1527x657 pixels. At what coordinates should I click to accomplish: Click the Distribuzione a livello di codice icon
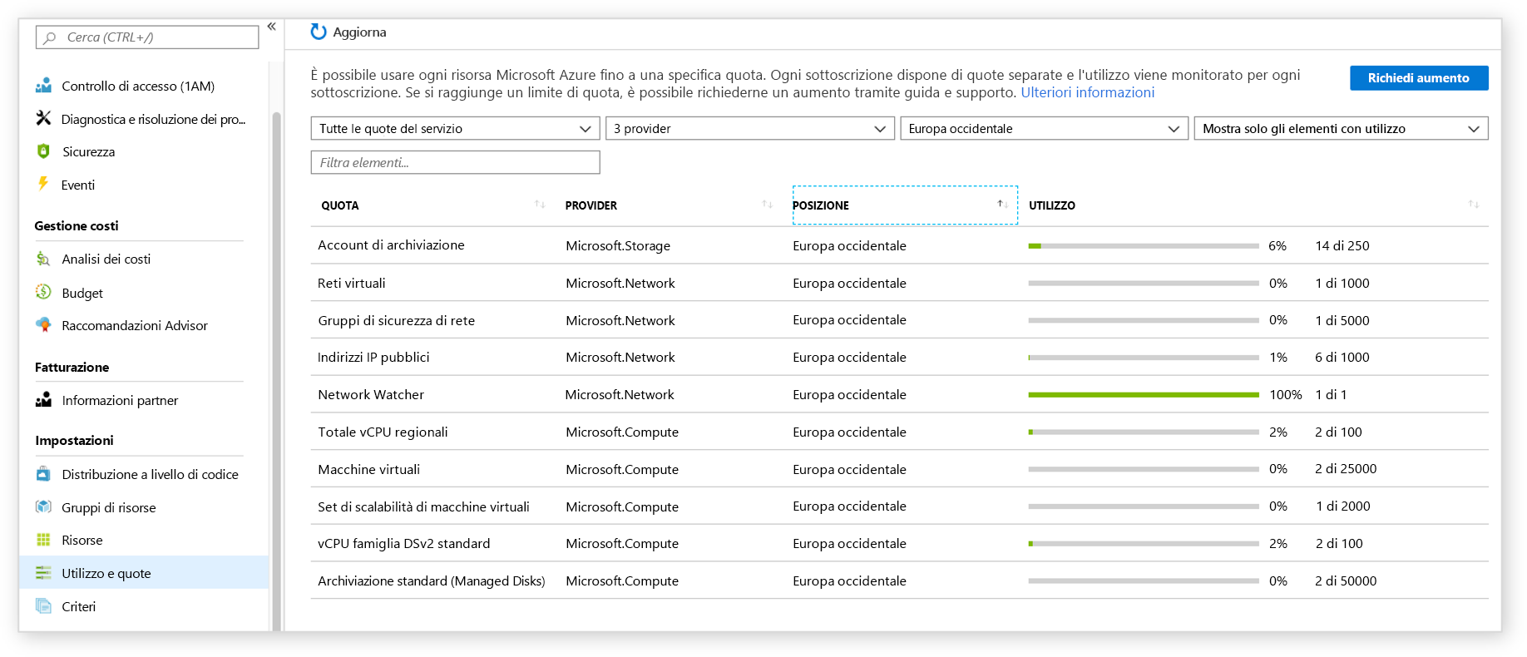point(43,474)
